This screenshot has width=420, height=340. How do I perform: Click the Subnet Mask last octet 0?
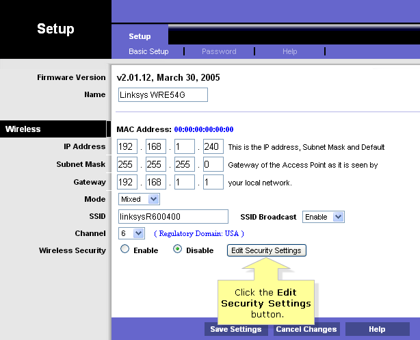point(213,164)
